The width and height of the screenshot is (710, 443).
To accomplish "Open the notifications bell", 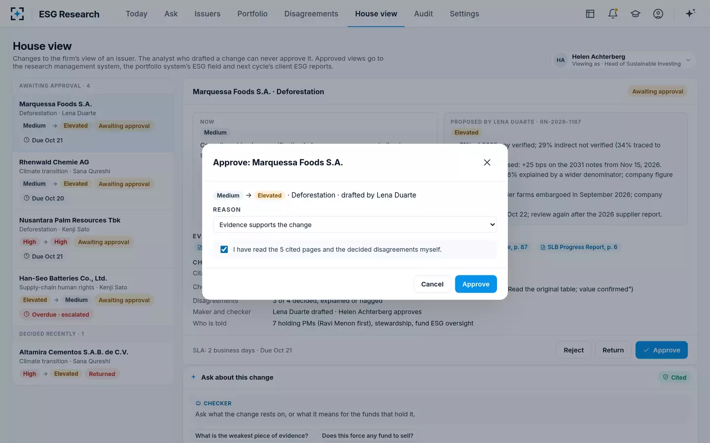I will pyautogui.click(x=613, y=14).
